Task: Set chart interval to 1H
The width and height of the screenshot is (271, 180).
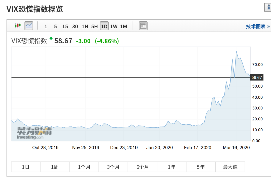Action: (85, 26)
